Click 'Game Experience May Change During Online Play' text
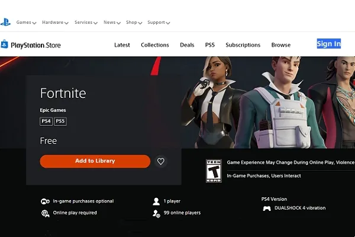The image size is (355, 237). (280, 162)
